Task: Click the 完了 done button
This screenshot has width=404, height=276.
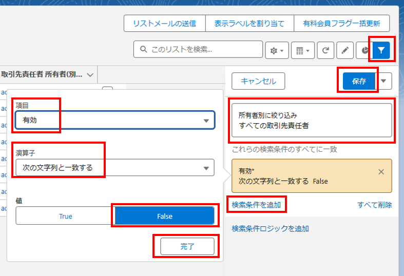Action: (x=187, y=246)
